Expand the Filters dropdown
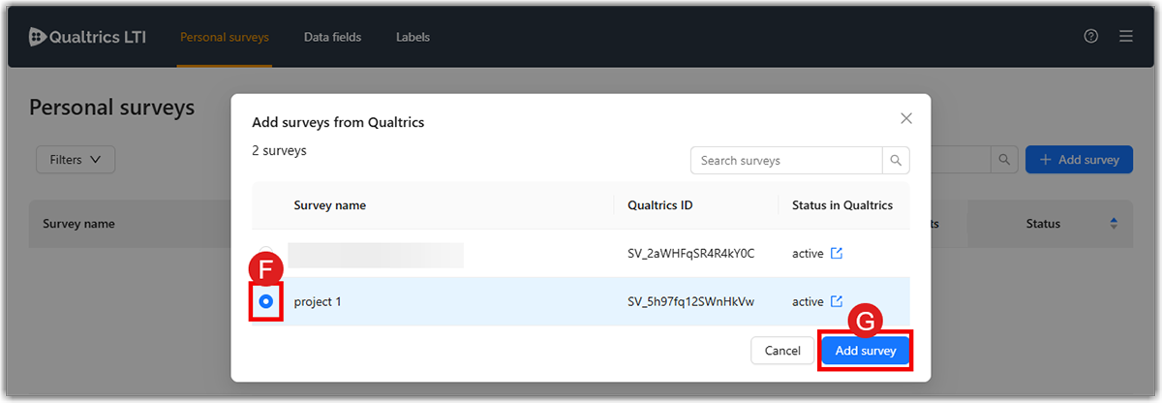This screenshot has width=1162, height=403. (76, 160)
